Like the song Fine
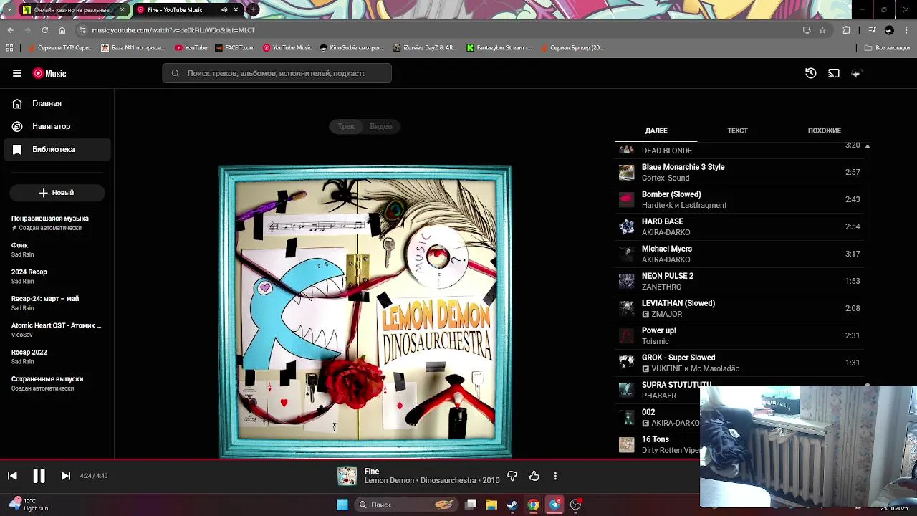917x516 pixels. tap(534, 476)
